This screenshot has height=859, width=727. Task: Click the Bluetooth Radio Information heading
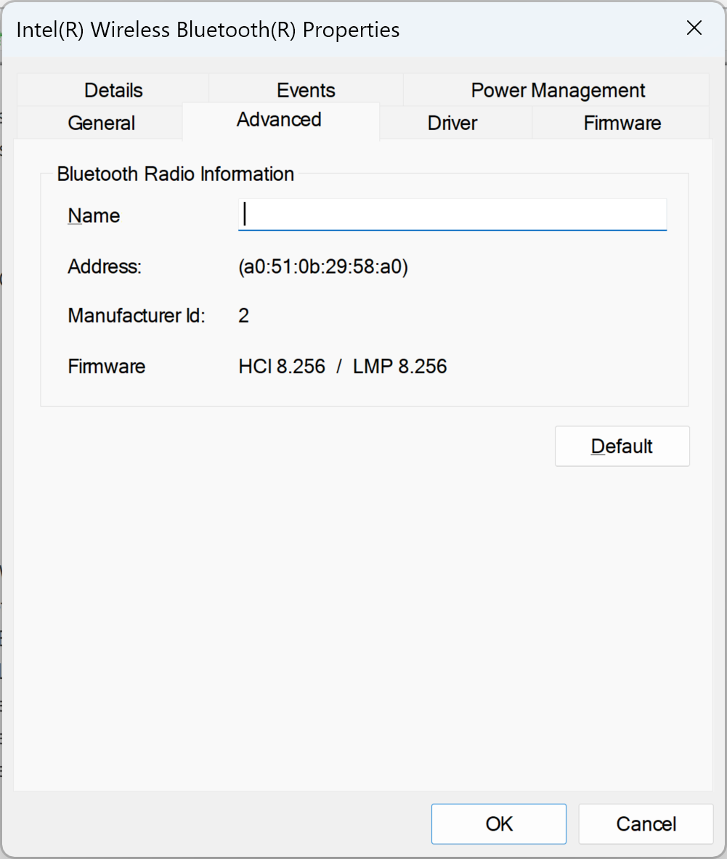pos(175,174)
